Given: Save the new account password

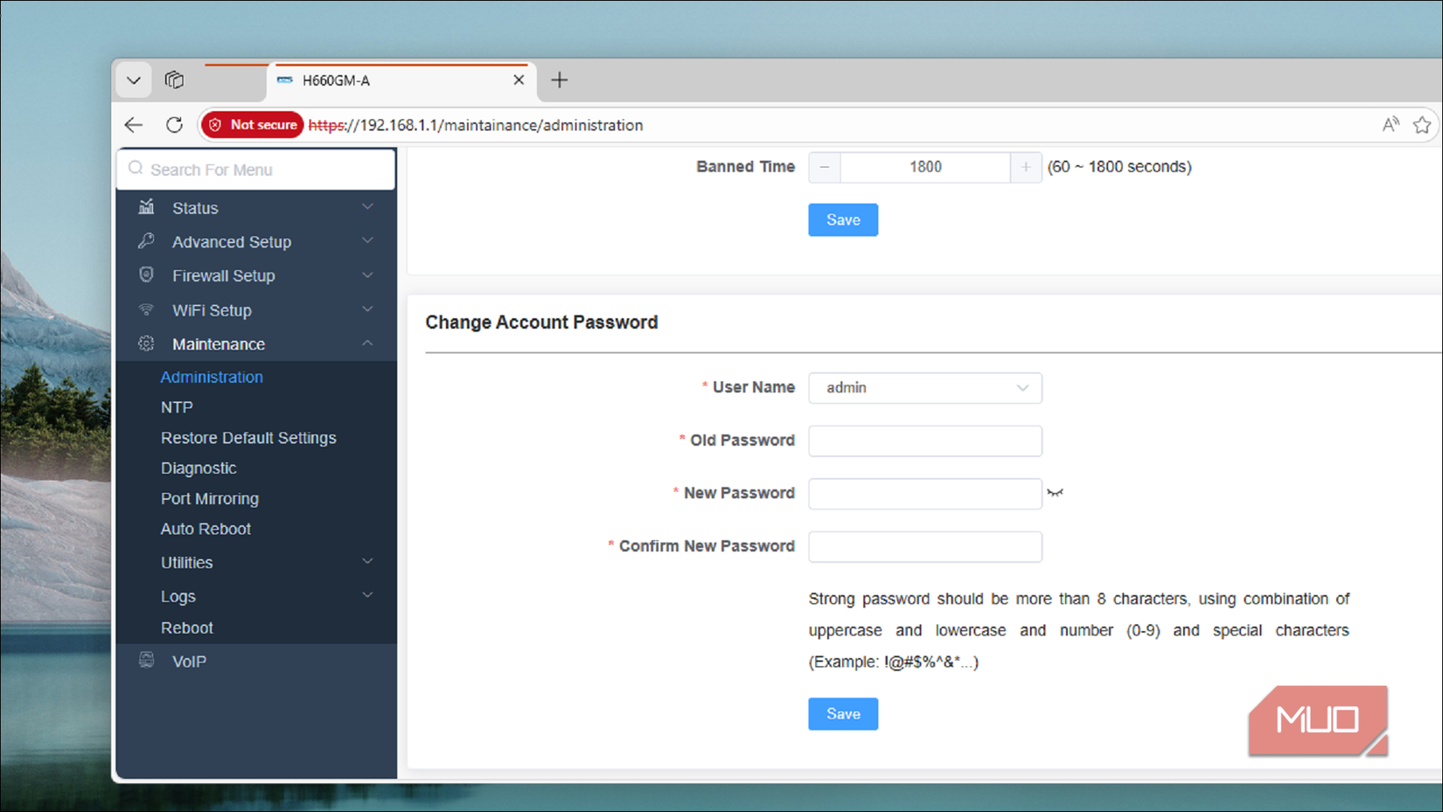Looking at the screenshot, I should (x=843, y=714).
